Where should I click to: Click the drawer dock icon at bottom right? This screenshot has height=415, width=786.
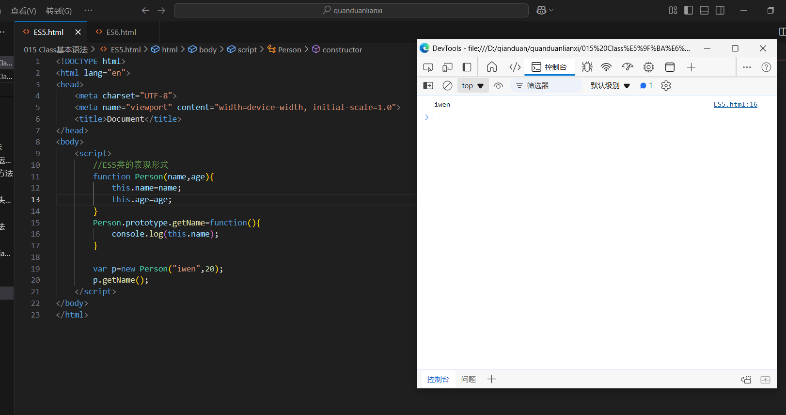pyautogui.click(x=746, y=380)
